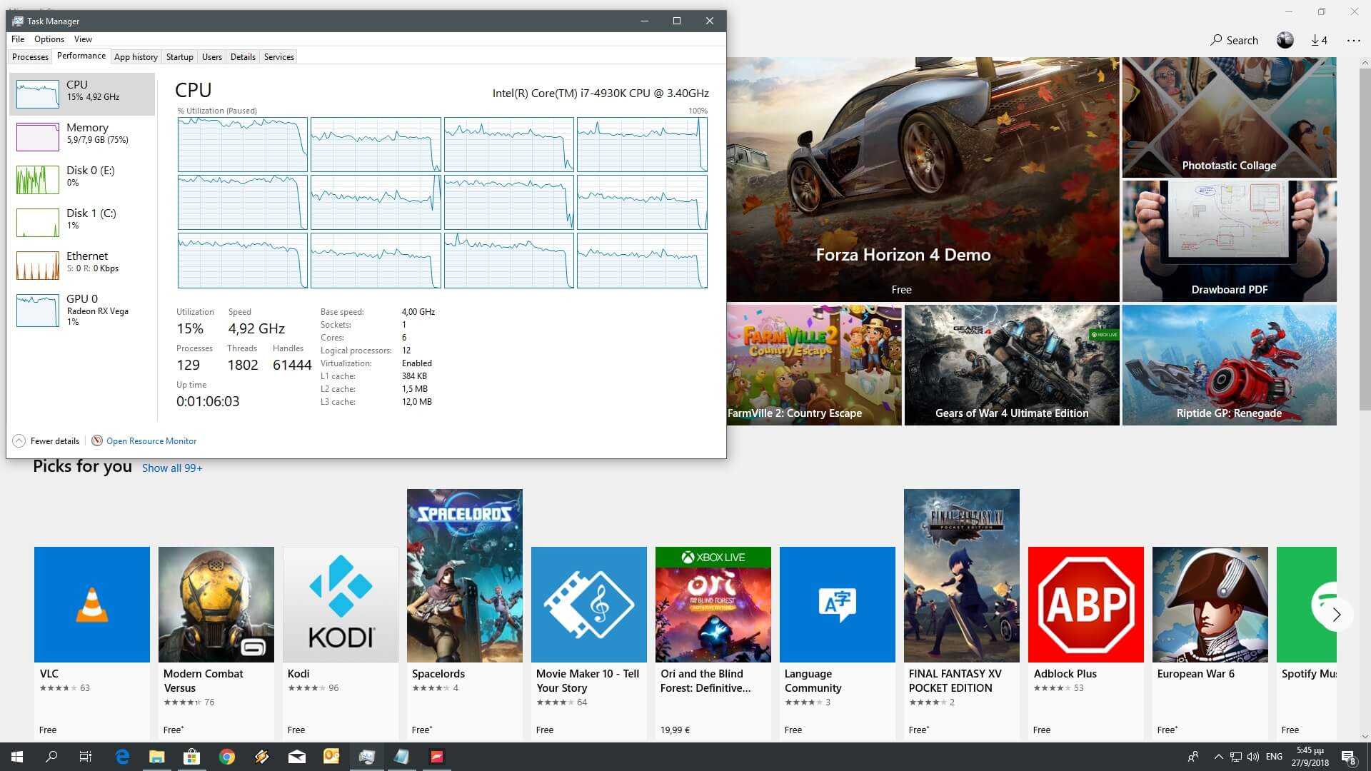
Task: Select the Memory sidebar icon
Action: click(x=39, y=136)
